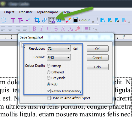Justify the text
Screen dimensions: 132x117
25,29
